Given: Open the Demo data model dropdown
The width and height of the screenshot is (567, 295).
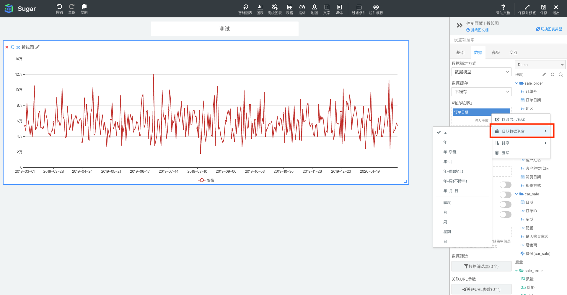Looking at the screenshot, I should click(540, 65).
